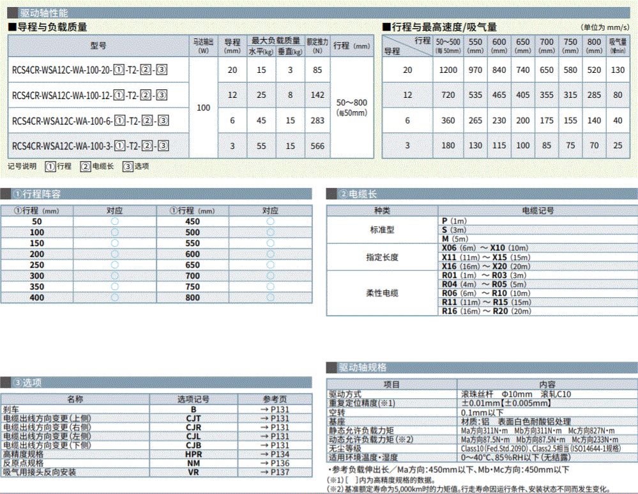Click the 柔性电缆 cable type cell
Screen dimensions: 638x494
(x=382, y=293)
